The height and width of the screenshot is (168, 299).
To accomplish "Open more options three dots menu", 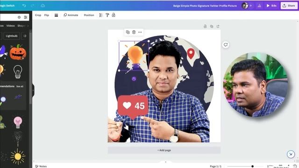I will (140, 32).
